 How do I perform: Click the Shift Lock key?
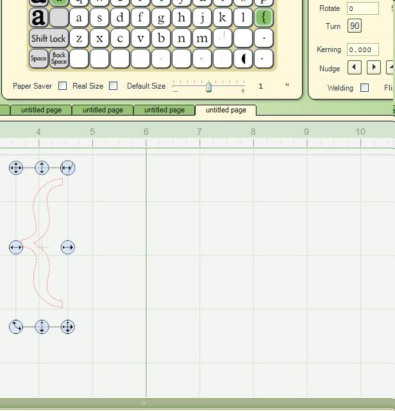click(x=49, y=39)
